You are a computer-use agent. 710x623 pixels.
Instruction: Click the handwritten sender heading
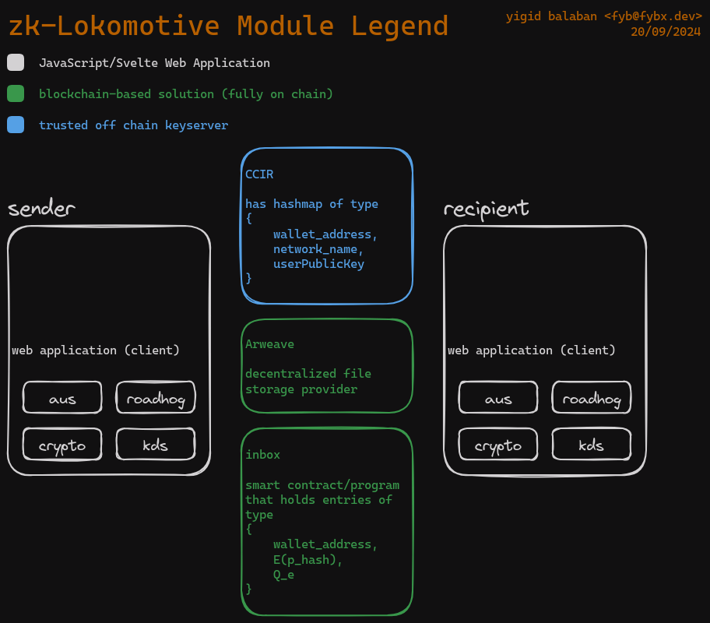click(41, 209)
